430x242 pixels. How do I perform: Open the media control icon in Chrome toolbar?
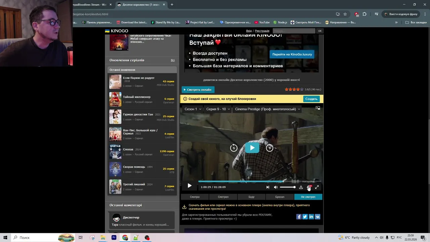coord(376,14)
